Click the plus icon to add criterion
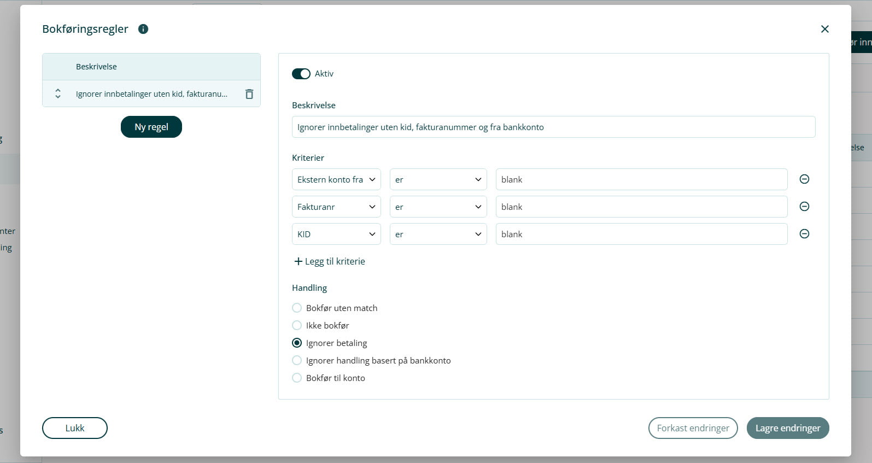Viewport: 872px width, 463px height. pyautogui.click(x=298, y=261)
